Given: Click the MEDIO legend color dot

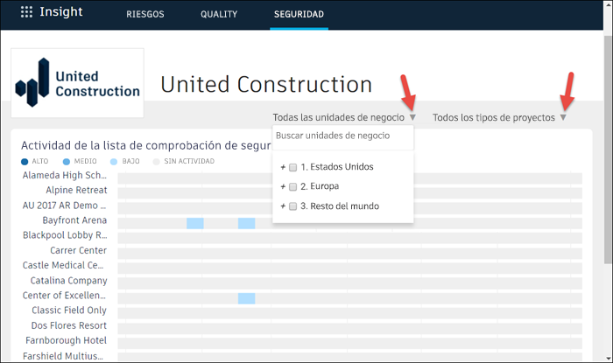Looking at the screenshot, I should pyautogui.click(x=67, y=162).
